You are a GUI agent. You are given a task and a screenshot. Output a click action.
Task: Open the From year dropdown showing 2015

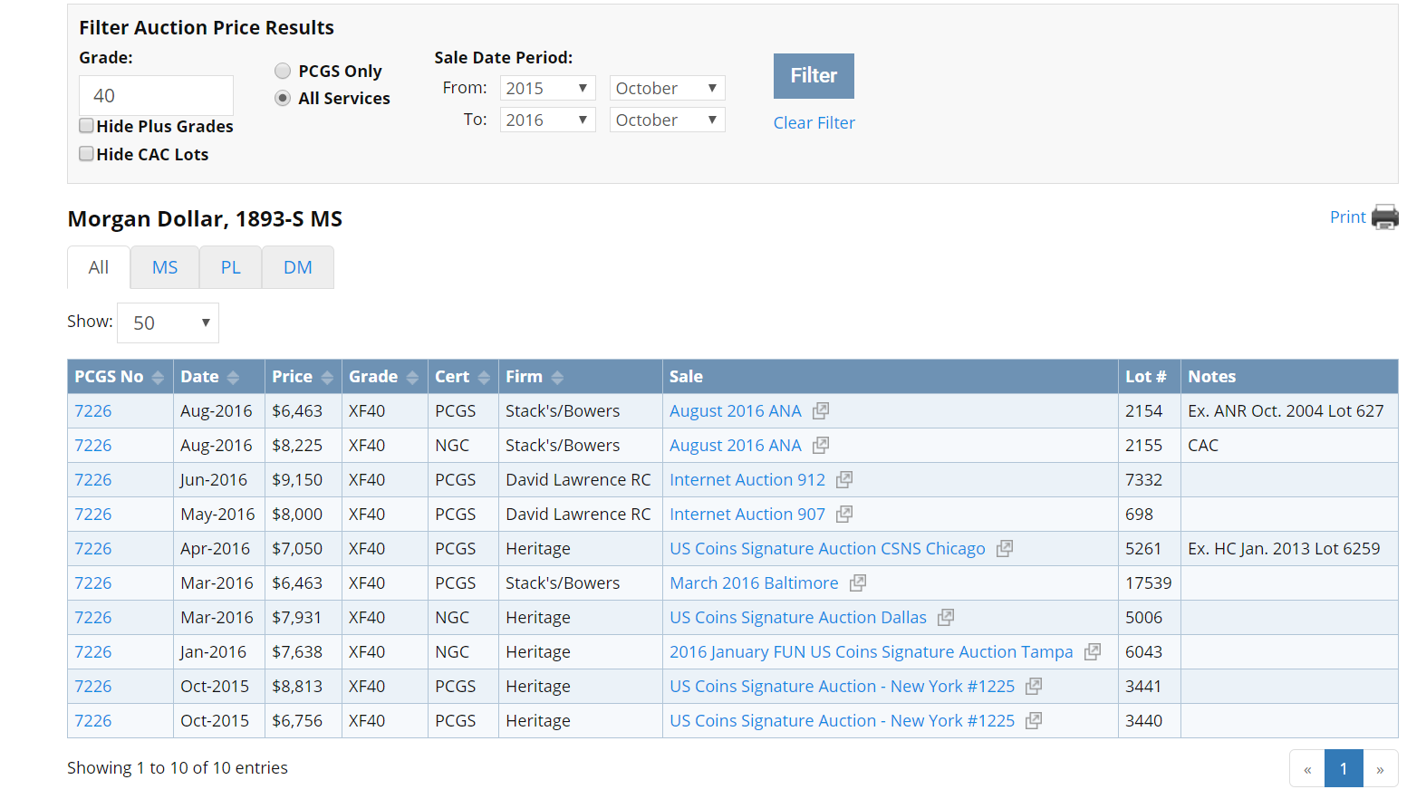pos(547,88)
